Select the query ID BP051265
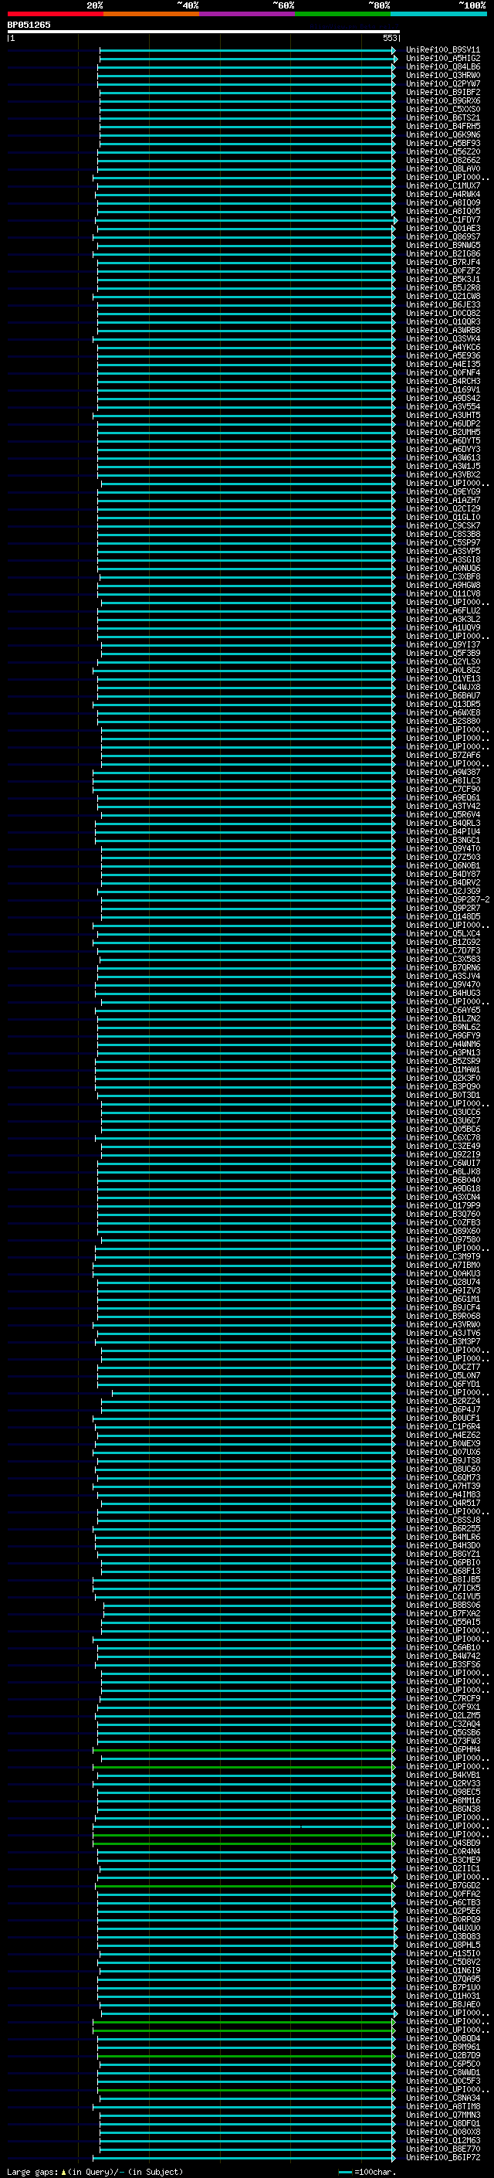 tap(29, 25)
